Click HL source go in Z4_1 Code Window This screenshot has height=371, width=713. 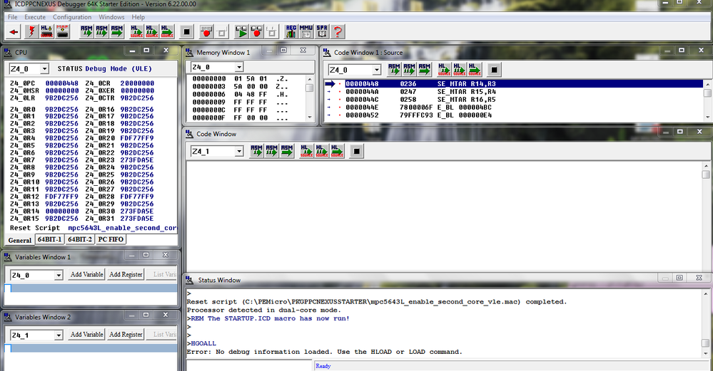pos(337,151)
